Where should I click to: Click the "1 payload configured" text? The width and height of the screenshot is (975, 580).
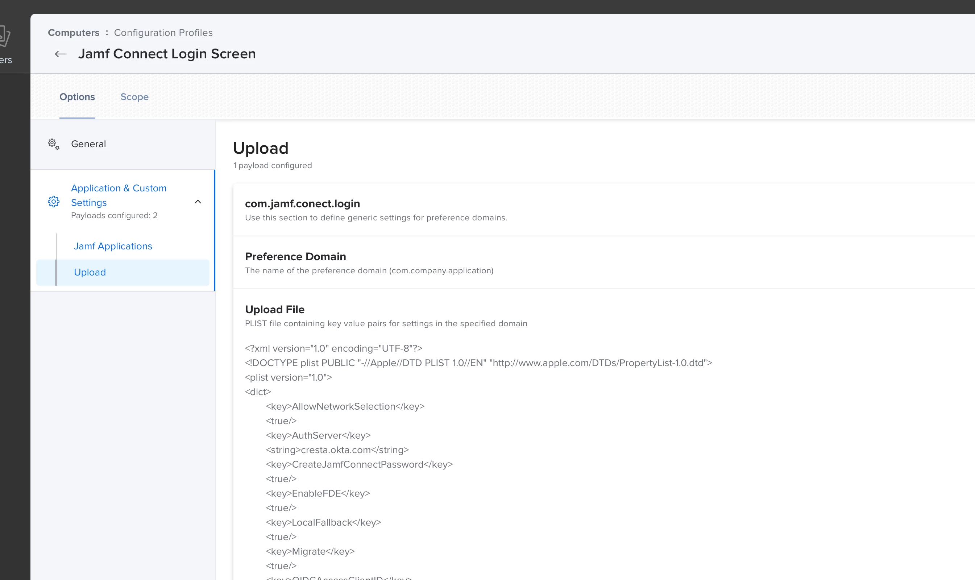272,165
